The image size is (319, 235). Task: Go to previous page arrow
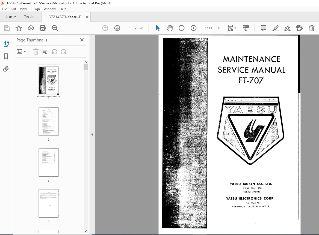105,28
